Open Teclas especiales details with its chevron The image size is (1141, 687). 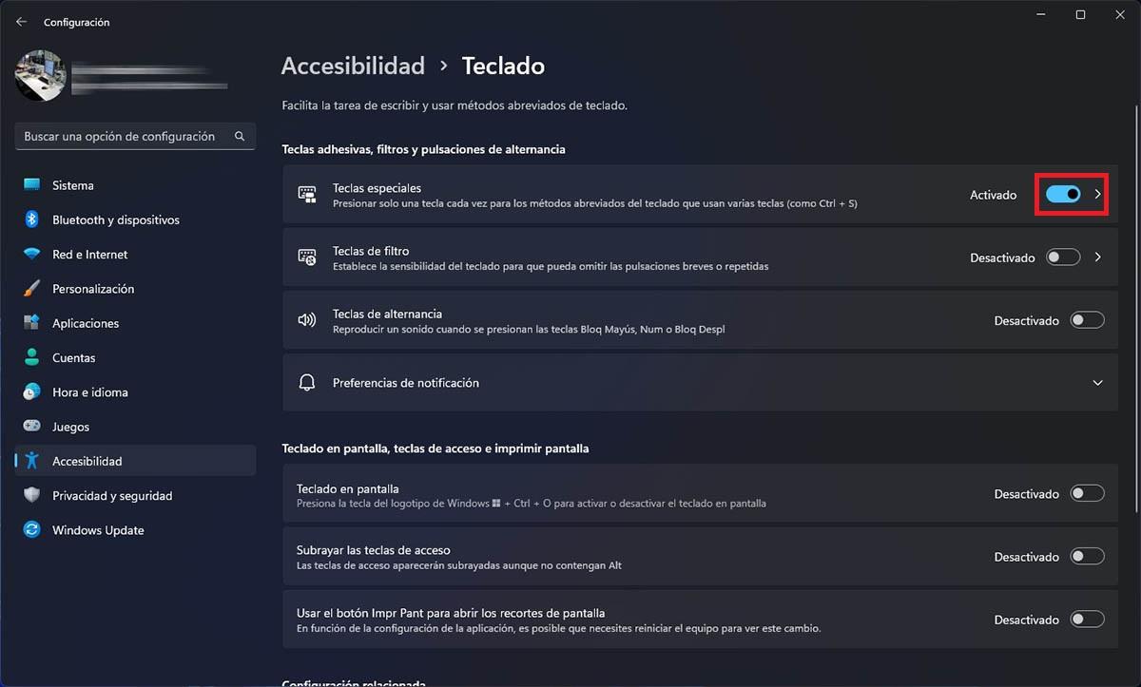point(1099,194)
